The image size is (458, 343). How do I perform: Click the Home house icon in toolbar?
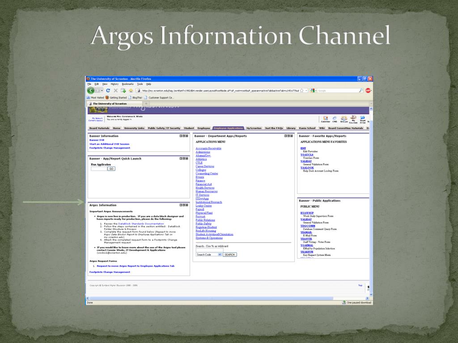point(131,91)
